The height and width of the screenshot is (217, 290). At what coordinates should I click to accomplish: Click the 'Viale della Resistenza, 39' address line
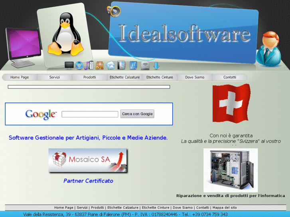(x=125, y=215)
